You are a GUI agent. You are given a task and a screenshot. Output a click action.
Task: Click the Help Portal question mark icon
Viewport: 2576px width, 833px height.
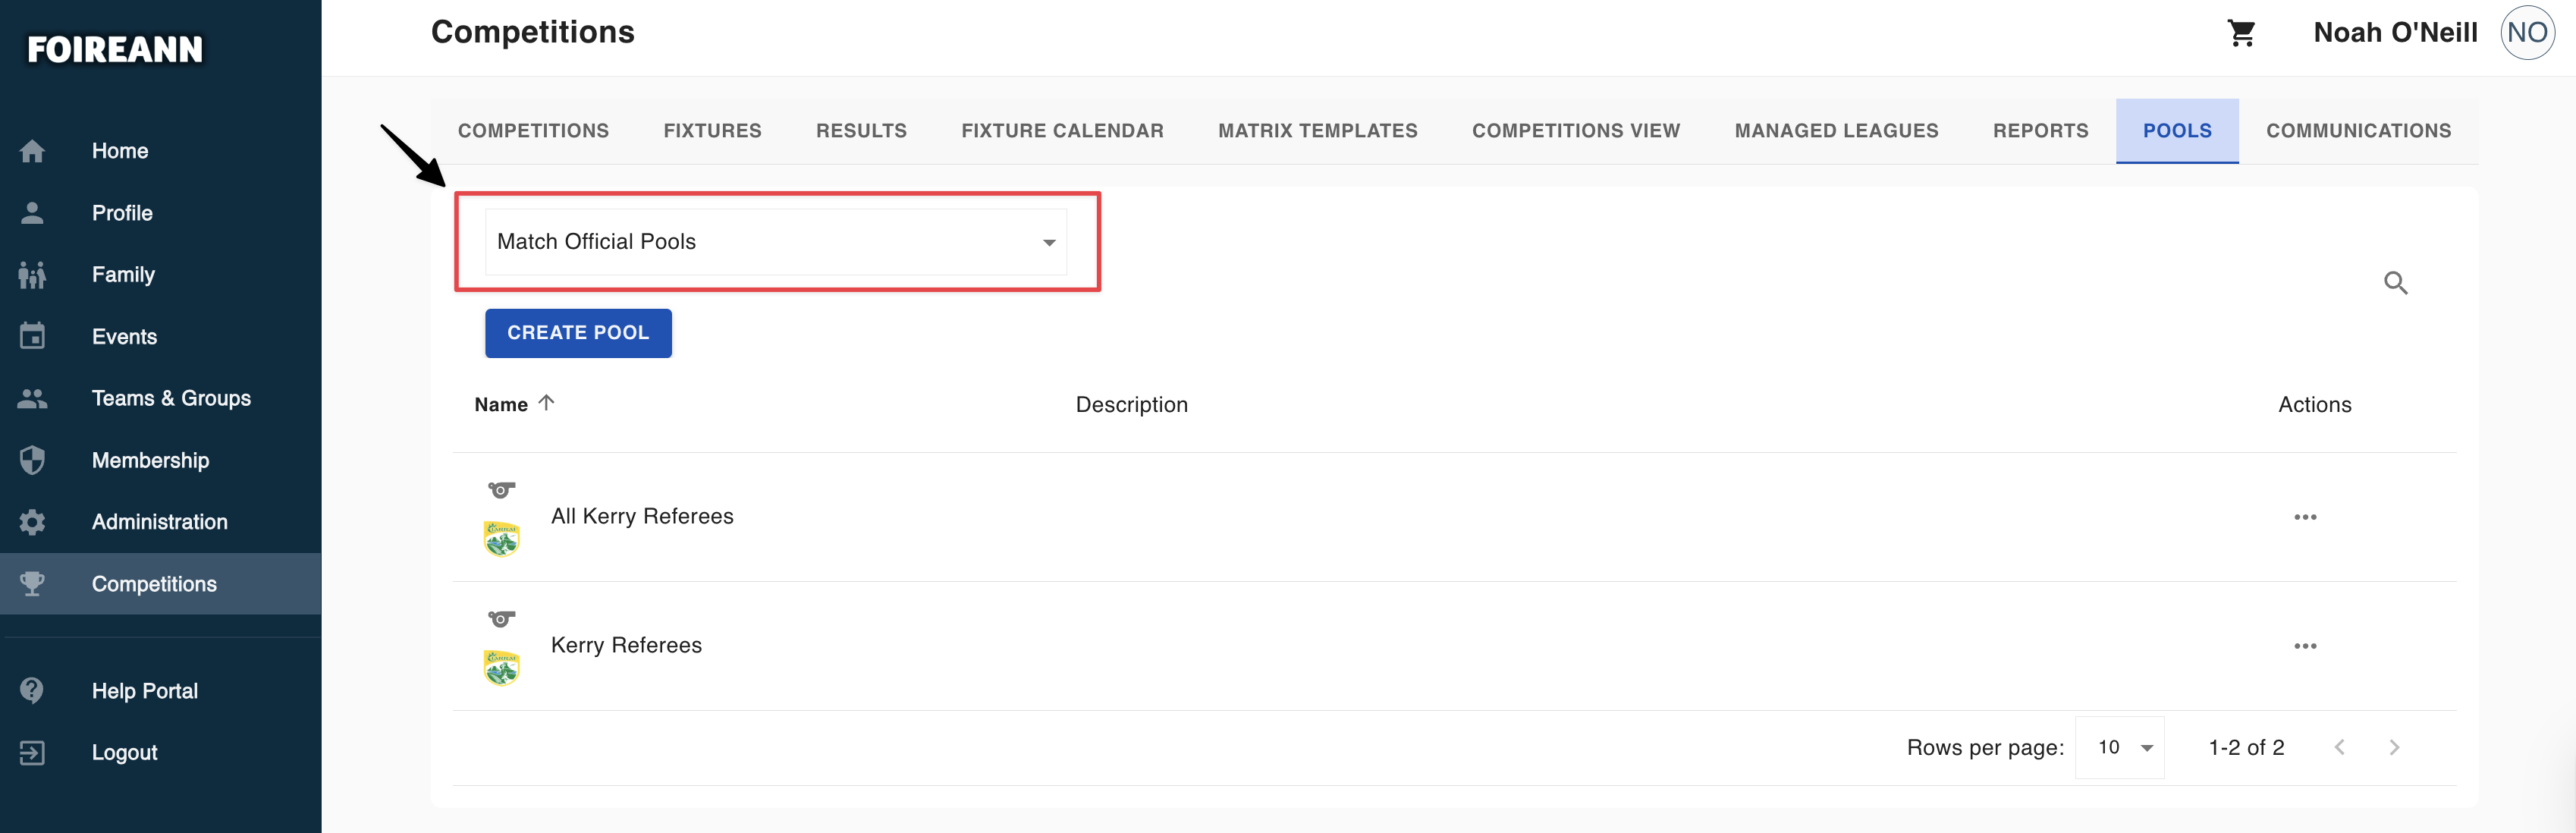pyautogui.click(x=32, y=691)
